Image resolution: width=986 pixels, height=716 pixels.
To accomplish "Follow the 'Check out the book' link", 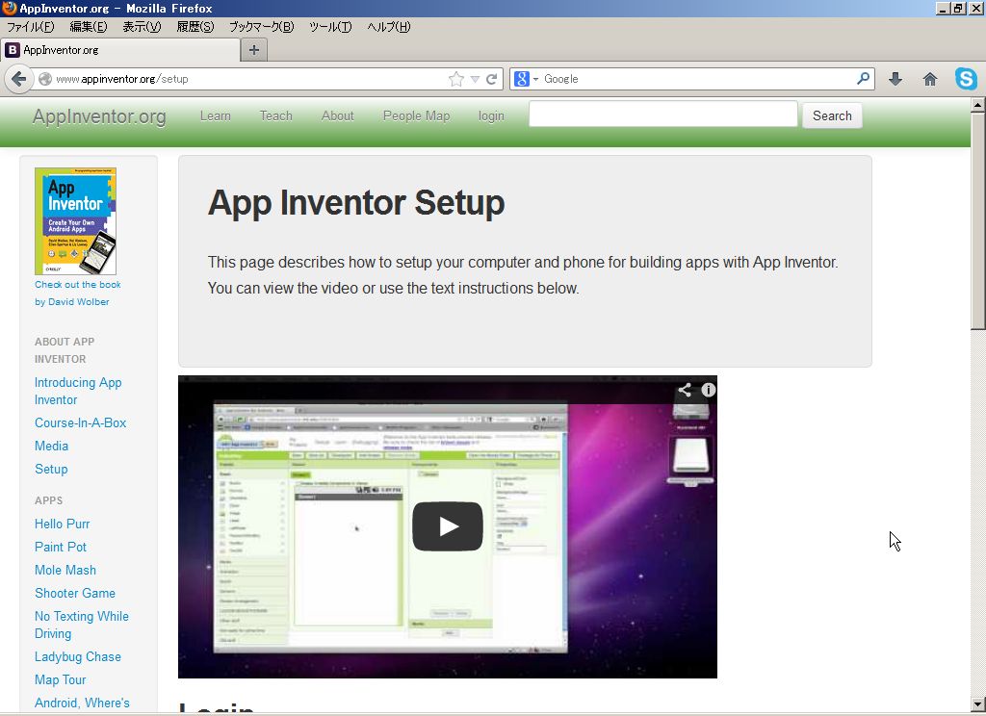I will 77,284.
